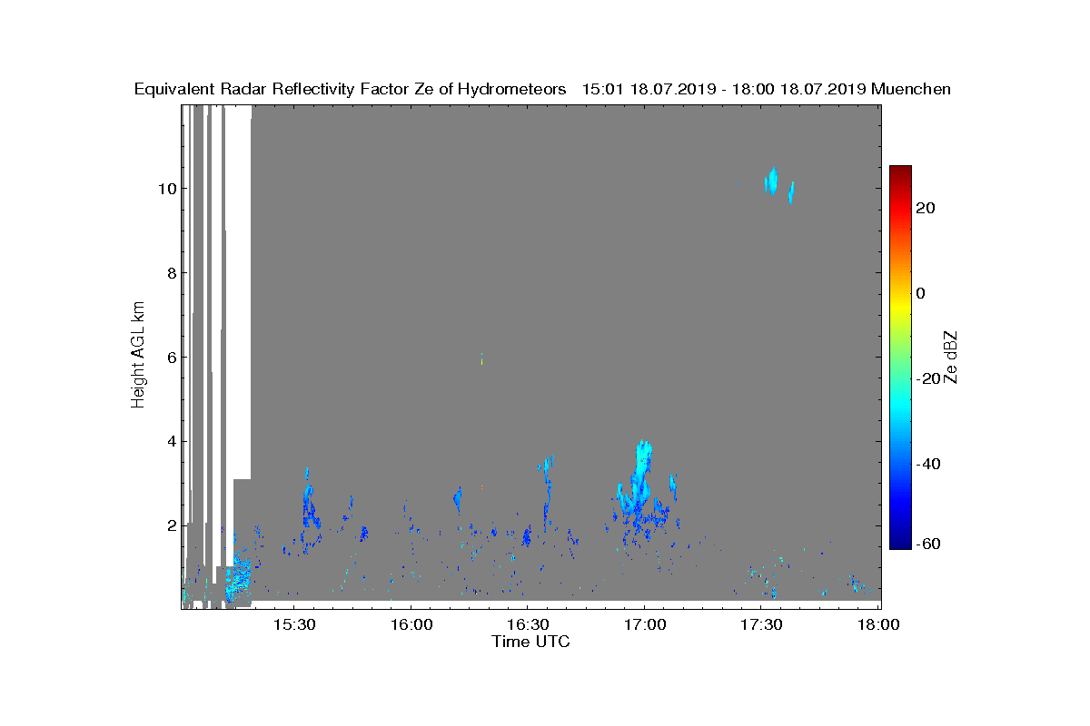
Task: Click the 15:30 time tick label
Action: pos(292,624)
